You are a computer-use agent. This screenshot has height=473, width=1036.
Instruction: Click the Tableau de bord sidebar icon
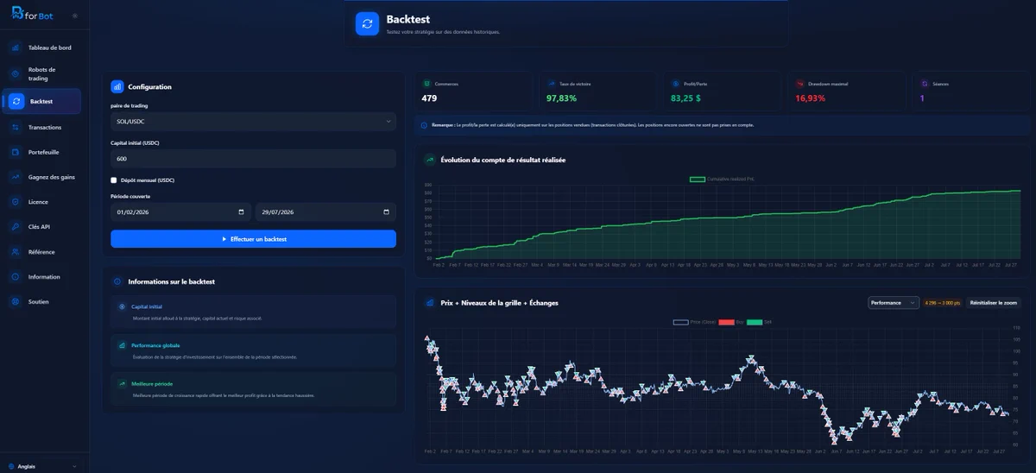click(x=16, y=47)
